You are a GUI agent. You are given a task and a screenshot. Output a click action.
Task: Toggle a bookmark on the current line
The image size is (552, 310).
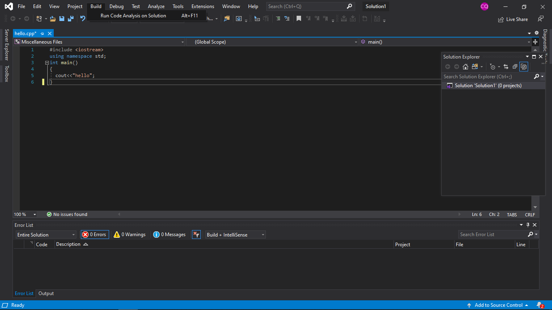[299, 19]
